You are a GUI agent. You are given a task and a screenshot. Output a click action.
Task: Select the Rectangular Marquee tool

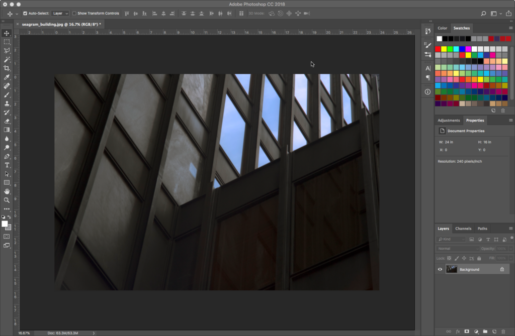pos(7,42)
